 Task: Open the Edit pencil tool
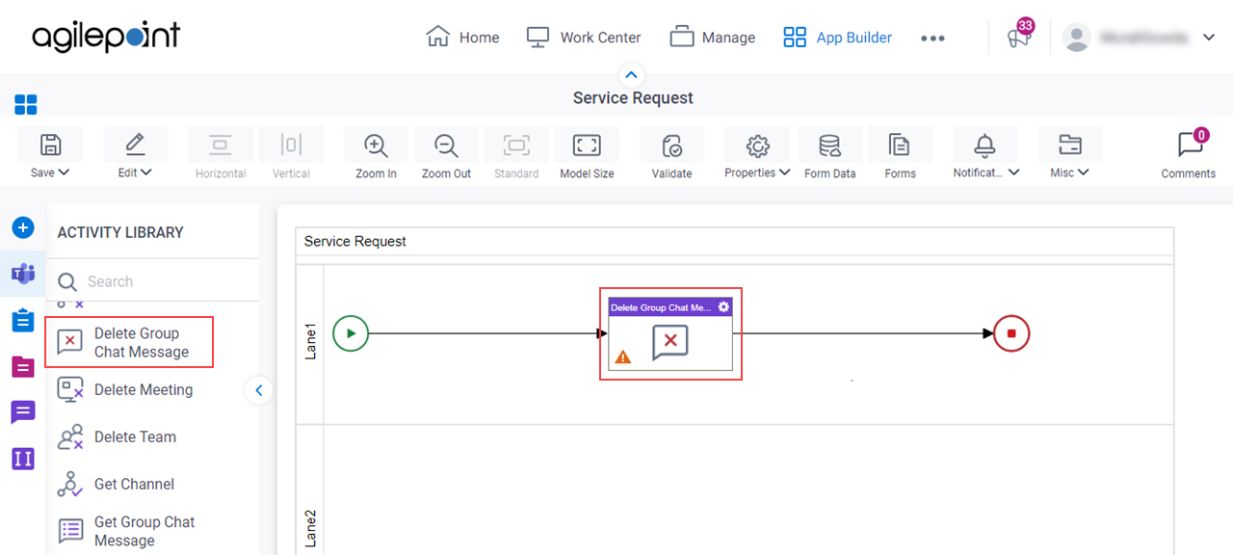[135, 145]
